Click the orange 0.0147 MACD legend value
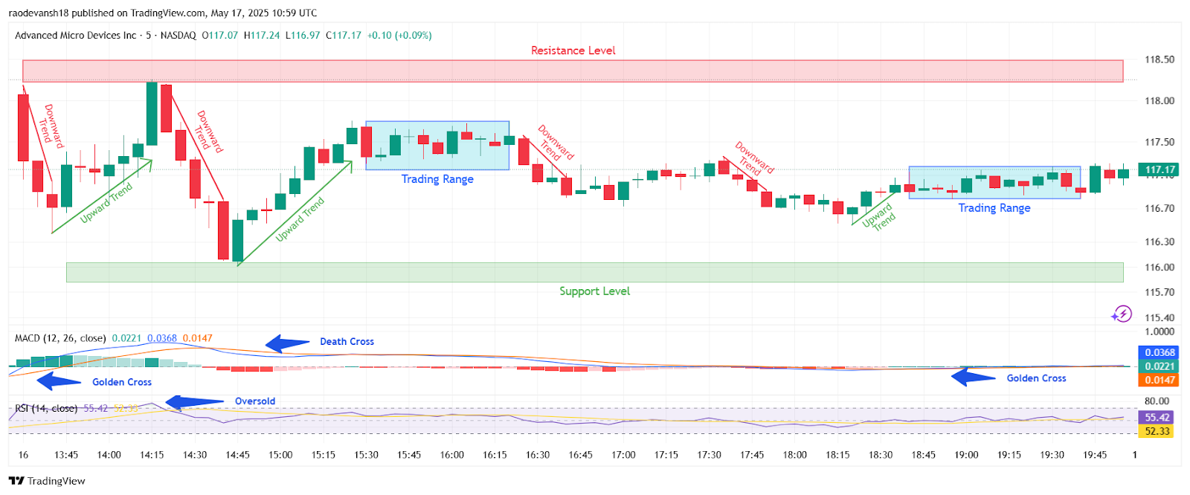Screen dimensions: 1190x495 coord(198,338)
